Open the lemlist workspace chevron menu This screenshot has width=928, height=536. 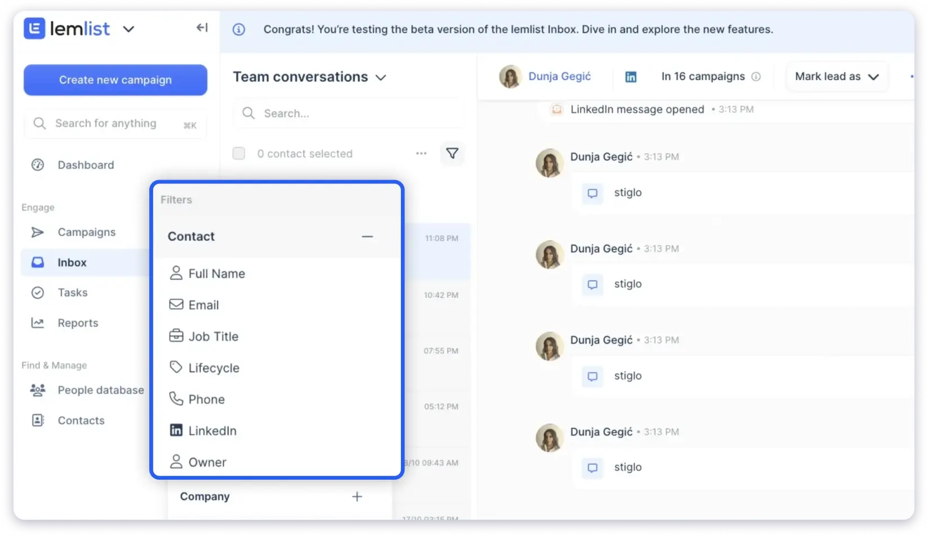pos(128,29)
